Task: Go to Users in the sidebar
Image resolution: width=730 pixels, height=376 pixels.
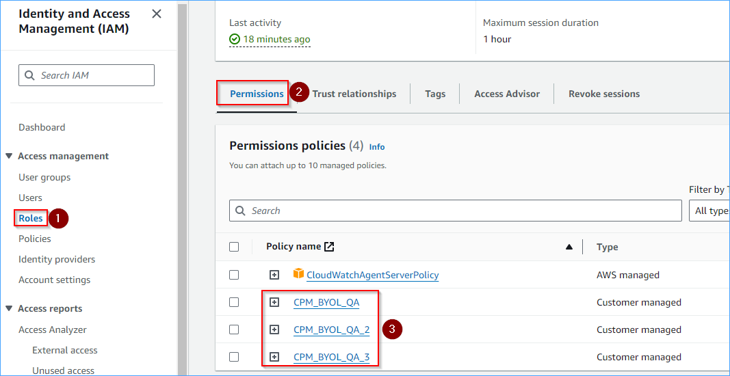Action: pyautogui.click(x=30, y=198)
